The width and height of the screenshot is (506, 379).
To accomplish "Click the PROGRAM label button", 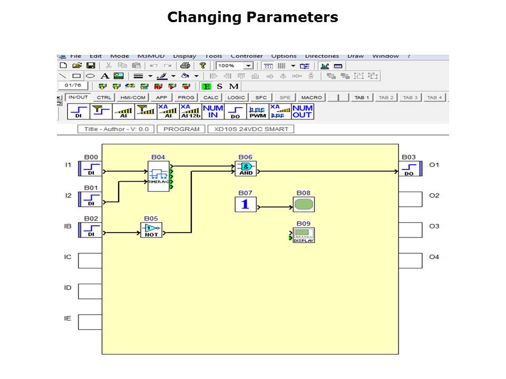I will click(181, 129).
